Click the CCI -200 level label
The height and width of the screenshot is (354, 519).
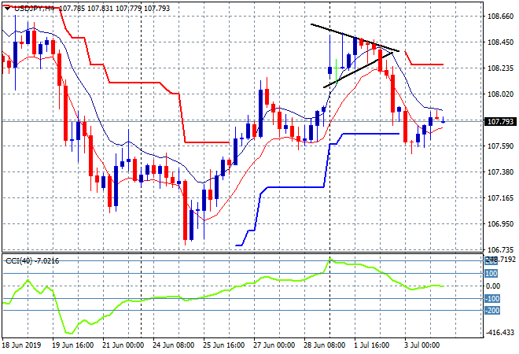point(492,311)
